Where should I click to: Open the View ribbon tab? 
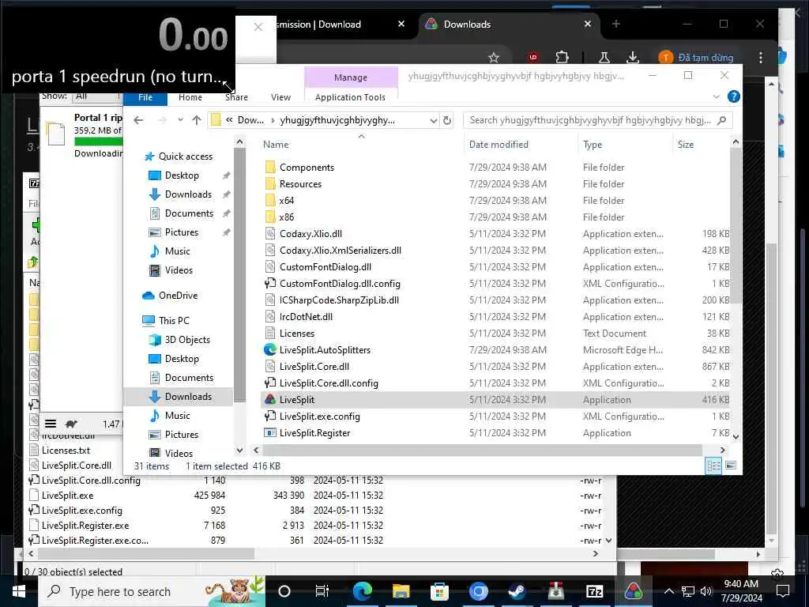pyautogui.click(x=280, y=97)
